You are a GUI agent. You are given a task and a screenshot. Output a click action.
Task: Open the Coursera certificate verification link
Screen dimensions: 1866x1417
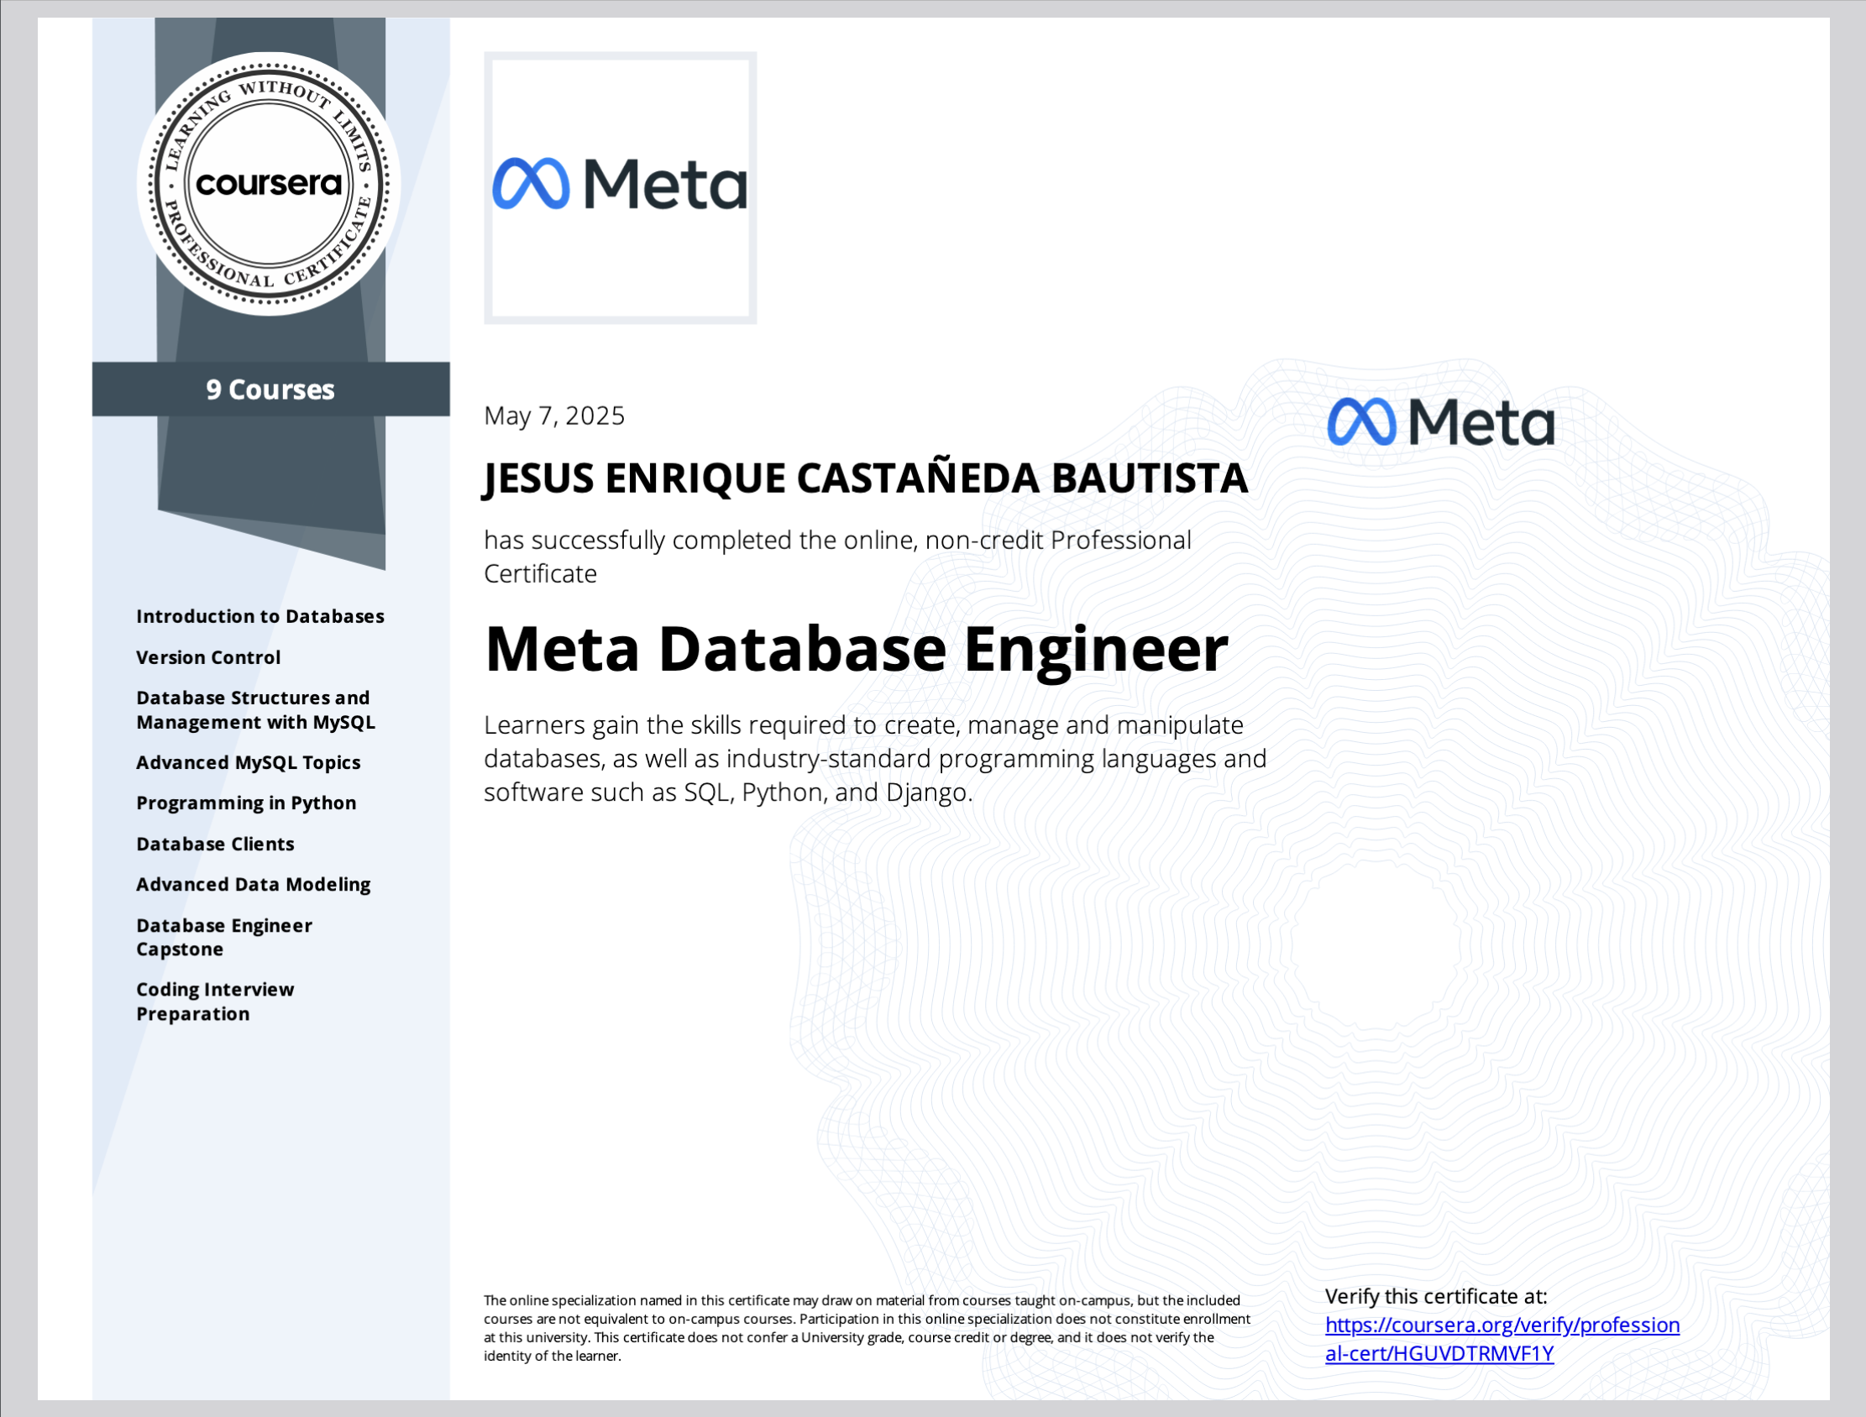click(x=1502, y=1339)
